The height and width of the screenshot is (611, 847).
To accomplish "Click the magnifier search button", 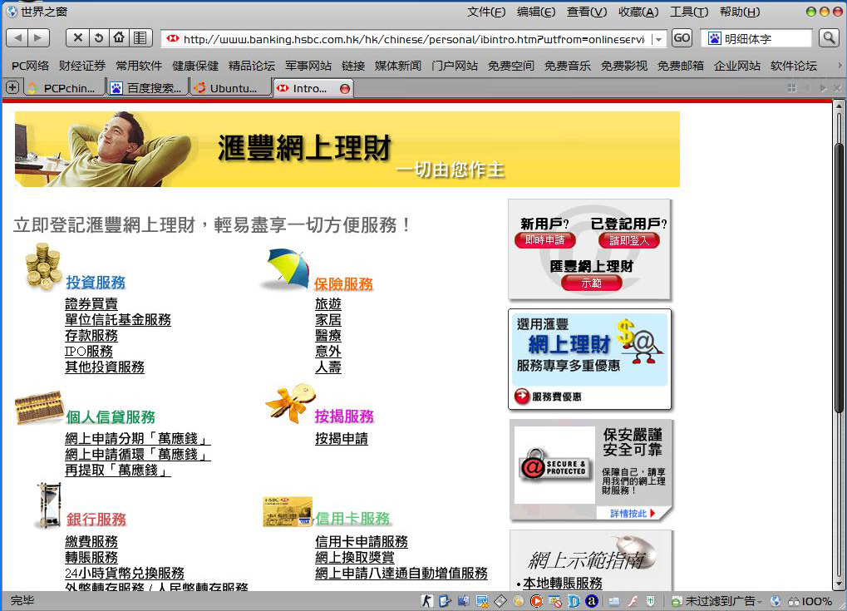I will (x=828, y=37).
